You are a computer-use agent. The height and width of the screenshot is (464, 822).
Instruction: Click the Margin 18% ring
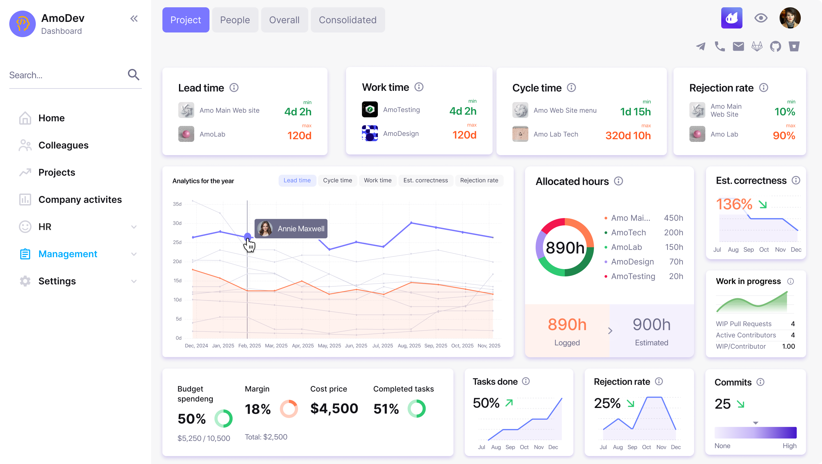tap(289, 409)
